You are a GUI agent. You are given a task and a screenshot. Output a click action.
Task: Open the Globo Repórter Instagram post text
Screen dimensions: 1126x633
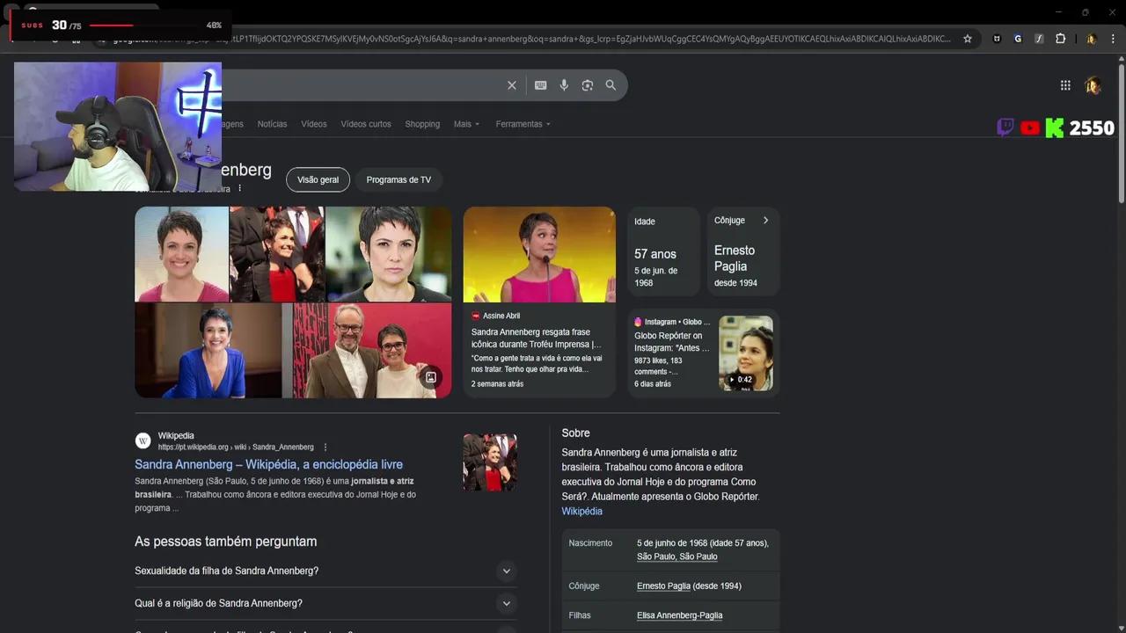[672, 342]
